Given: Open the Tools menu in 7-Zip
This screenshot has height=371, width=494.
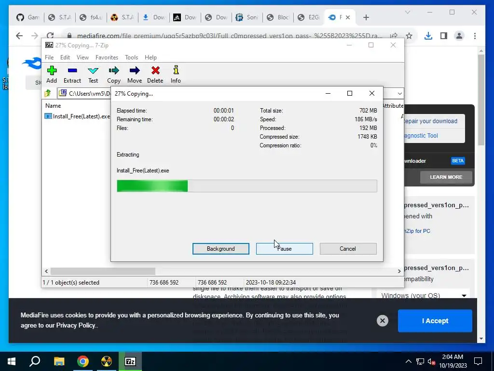Looking at the screenshot, I should click(131, 57).
